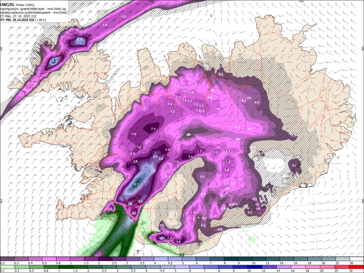The height and width of the screenshot is (273, 364).
Task: Click the 1.1 value on the map
Action: (x=179, y=97)
